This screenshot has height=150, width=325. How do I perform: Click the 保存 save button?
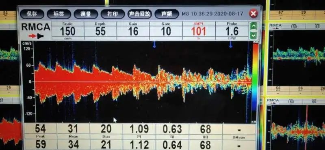pos(32,14)
